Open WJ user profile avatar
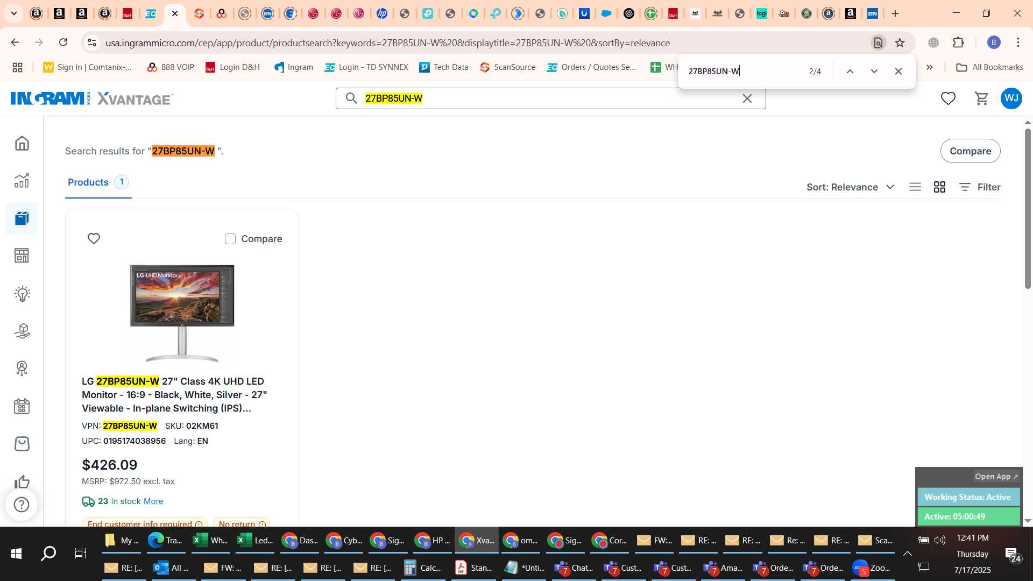Image resolution: width=1033 pixels, height=581 pixels. click(1011, 98)
